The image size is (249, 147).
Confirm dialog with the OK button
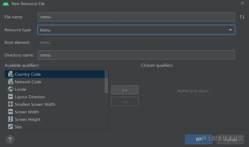(198, 139)
